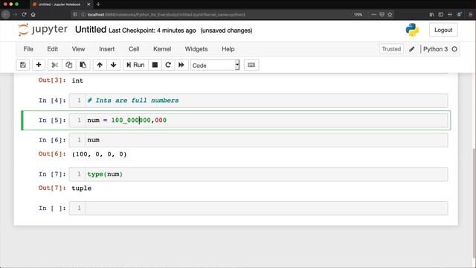Viewport: 476px width, 268px height.
Task: Open the View menu
Action: (78, 49)
